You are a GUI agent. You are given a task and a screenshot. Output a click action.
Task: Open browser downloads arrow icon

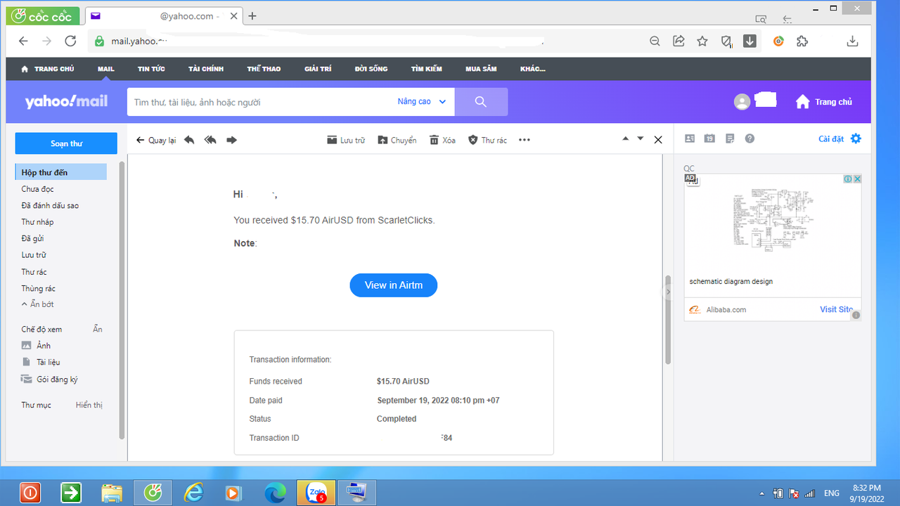point(852,41)
